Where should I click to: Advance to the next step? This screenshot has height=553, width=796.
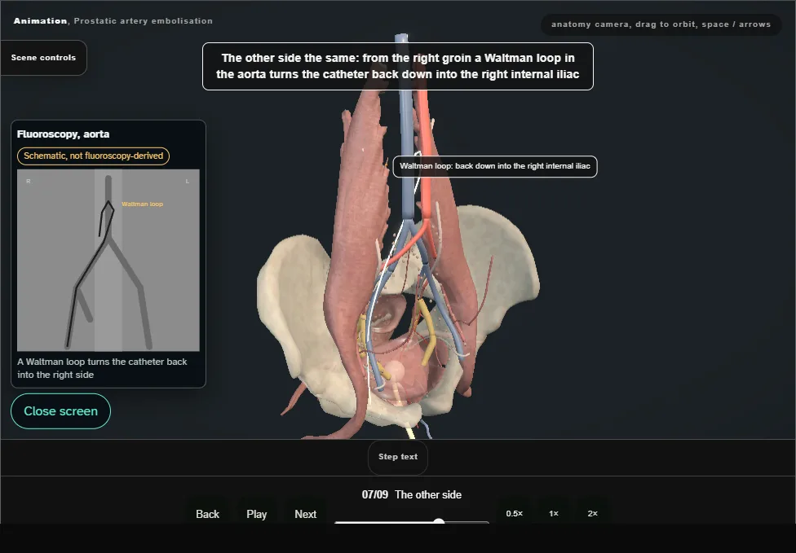click(x=306, y=514)
